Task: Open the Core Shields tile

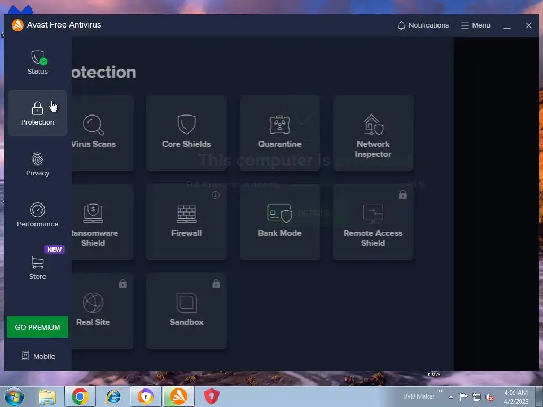Action: [186, 133]
